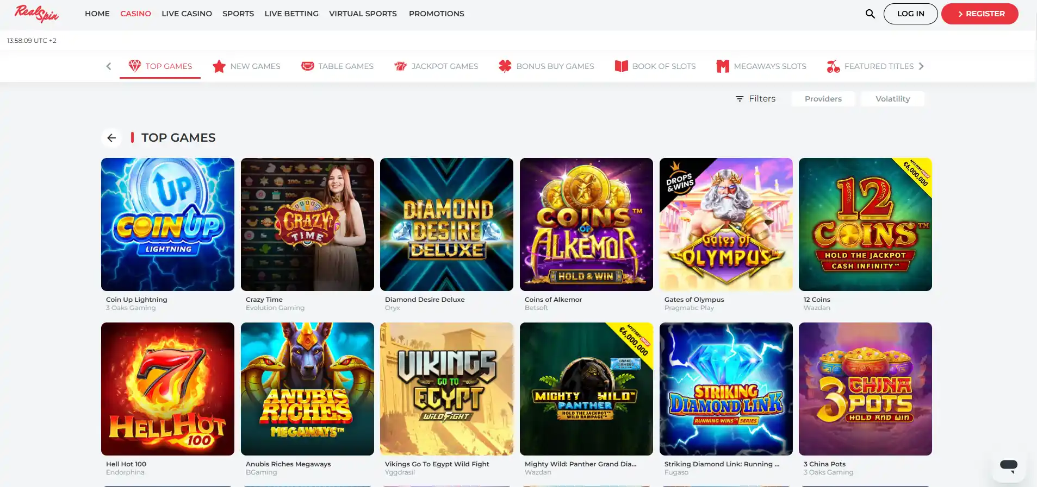1037x487 pixels.
Task: Open 3 China Pots game thumbnail
Action: [x=865, y=389]
